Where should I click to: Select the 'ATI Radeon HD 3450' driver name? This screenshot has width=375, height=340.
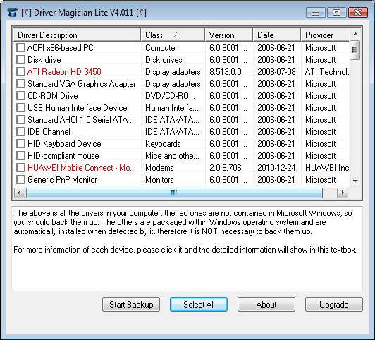pyautogui.click(x=64, y=72)
